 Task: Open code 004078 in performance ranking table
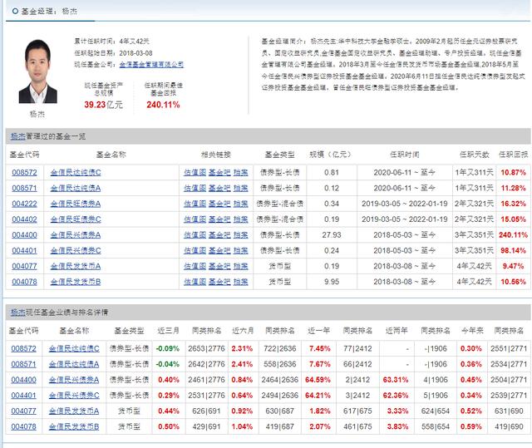(24, 426)
